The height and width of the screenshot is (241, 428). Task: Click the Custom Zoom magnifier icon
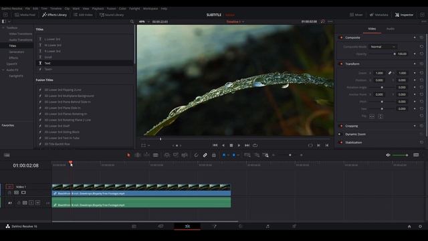265,155
